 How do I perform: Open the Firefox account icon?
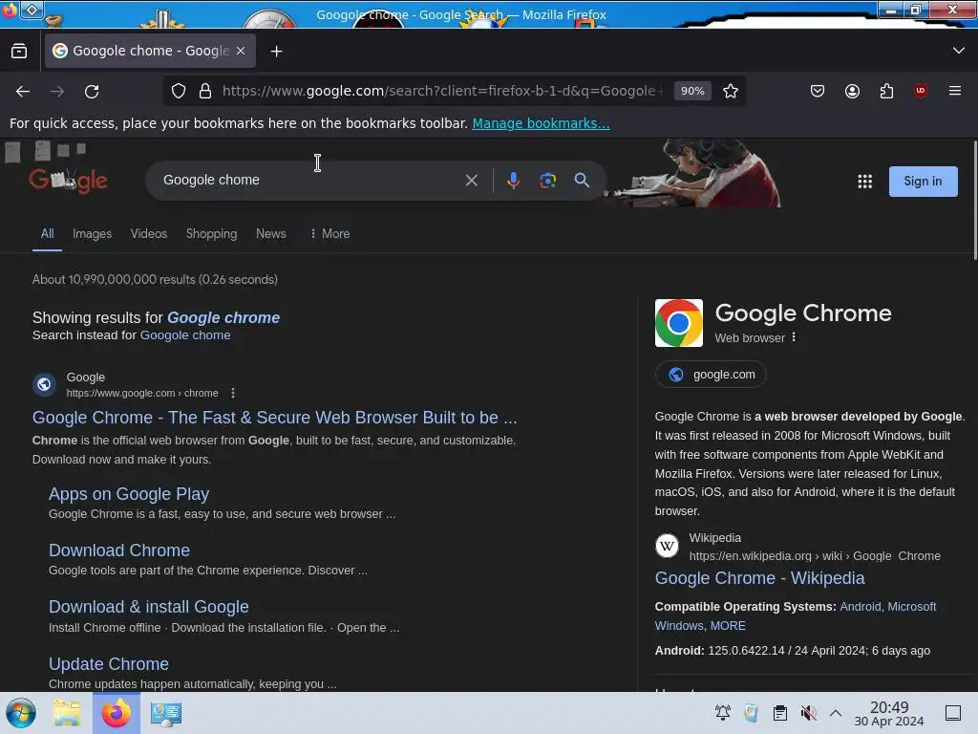[852, 91]
